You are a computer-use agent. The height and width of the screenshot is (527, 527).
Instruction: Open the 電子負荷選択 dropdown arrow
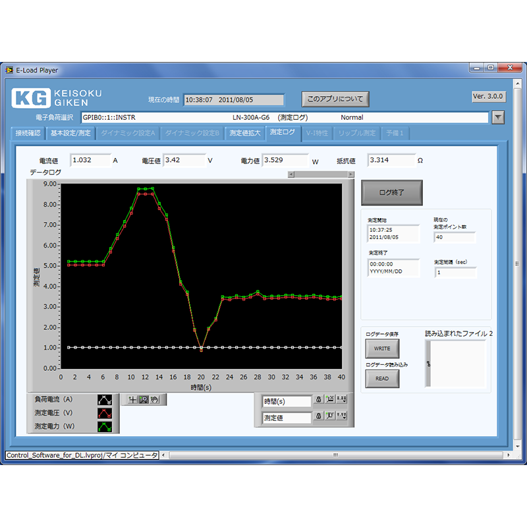498,117
